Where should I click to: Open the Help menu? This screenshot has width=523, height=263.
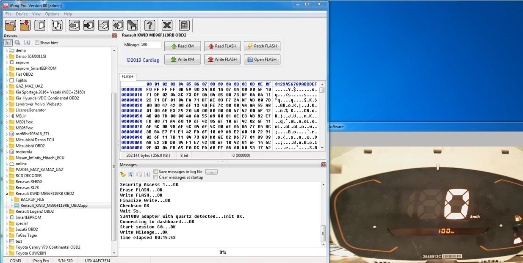click(x=68, y=14)
